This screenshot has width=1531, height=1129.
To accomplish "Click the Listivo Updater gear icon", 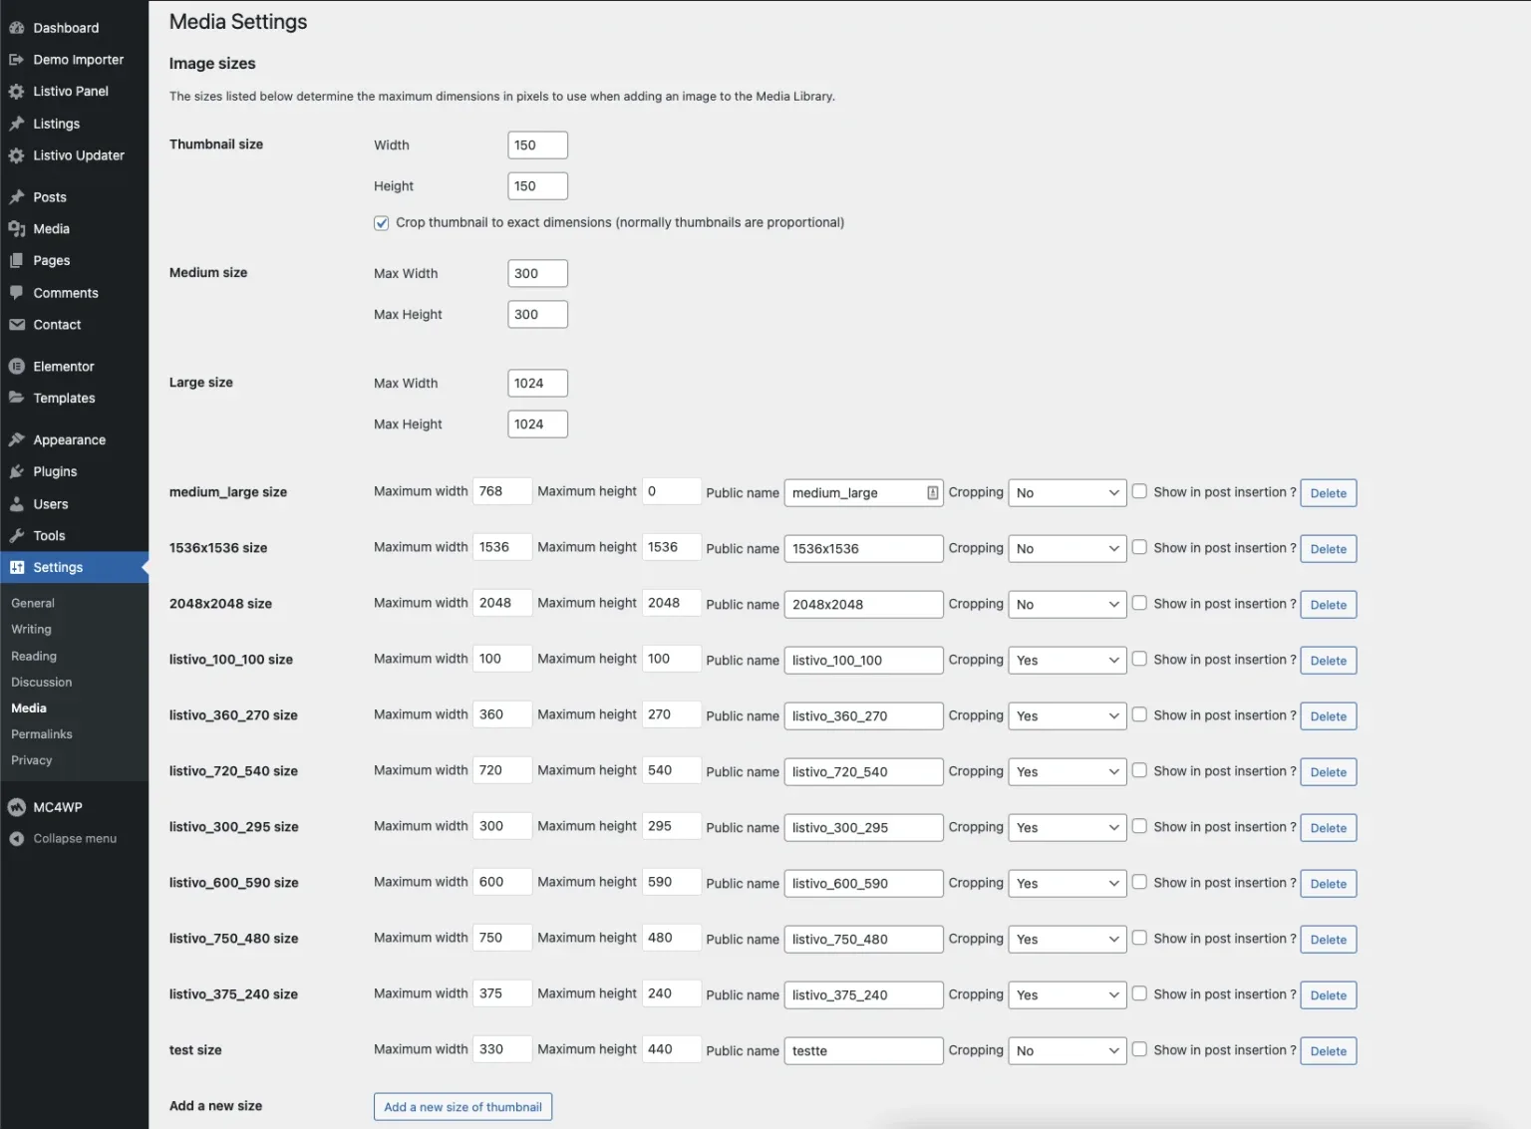I will point(17,155).
